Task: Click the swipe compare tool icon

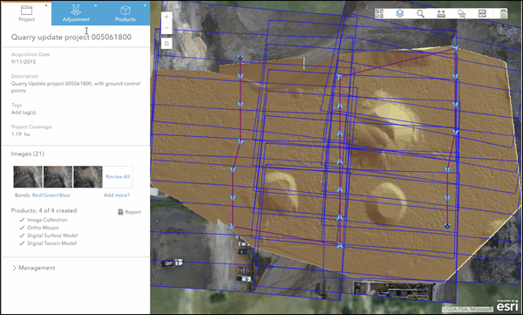Action: (482, 13)
